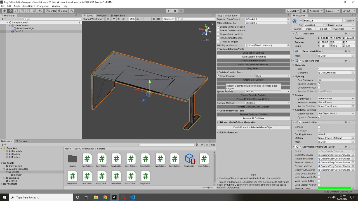Select the combined Transform tool
The image size is (358, 201).
[34, 11]
